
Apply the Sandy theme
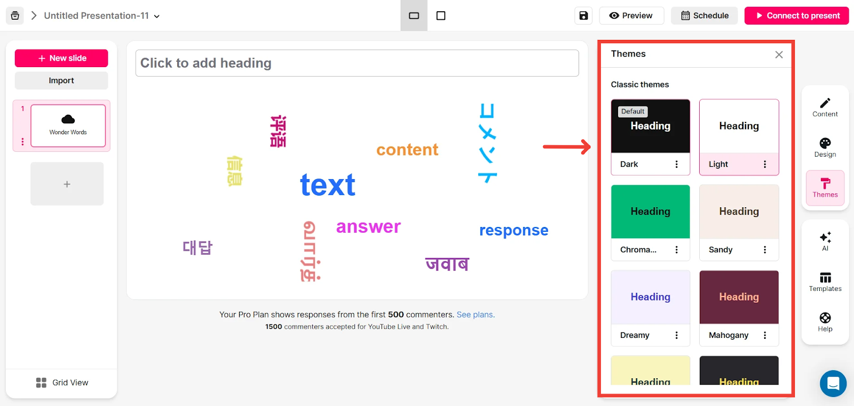(739, 212)
